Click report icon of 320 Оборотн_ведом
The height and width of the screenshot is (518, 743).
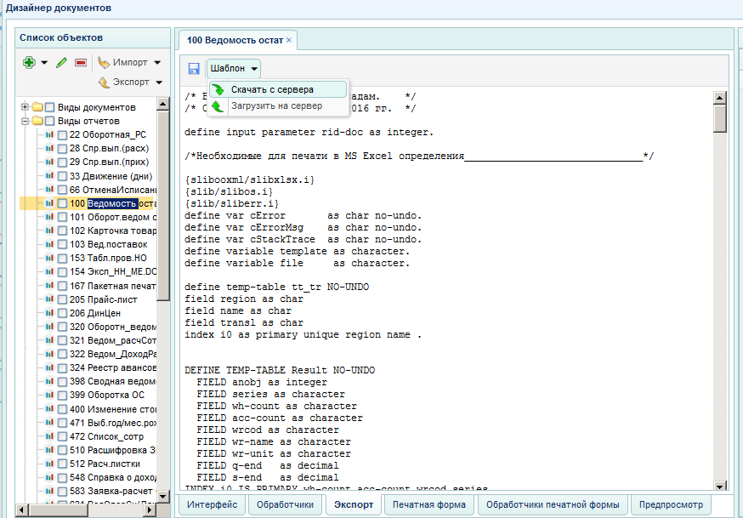[49, 327]
